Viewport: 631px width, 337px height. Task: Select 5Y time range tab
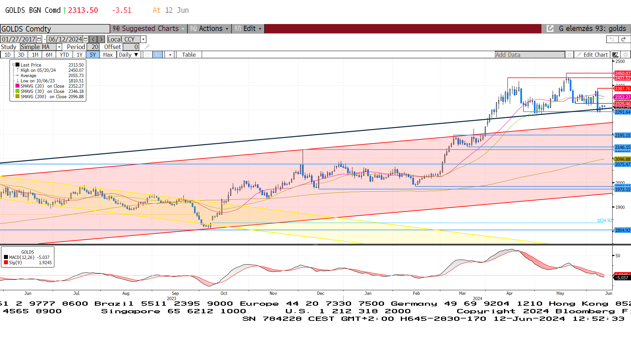[93, 55]
